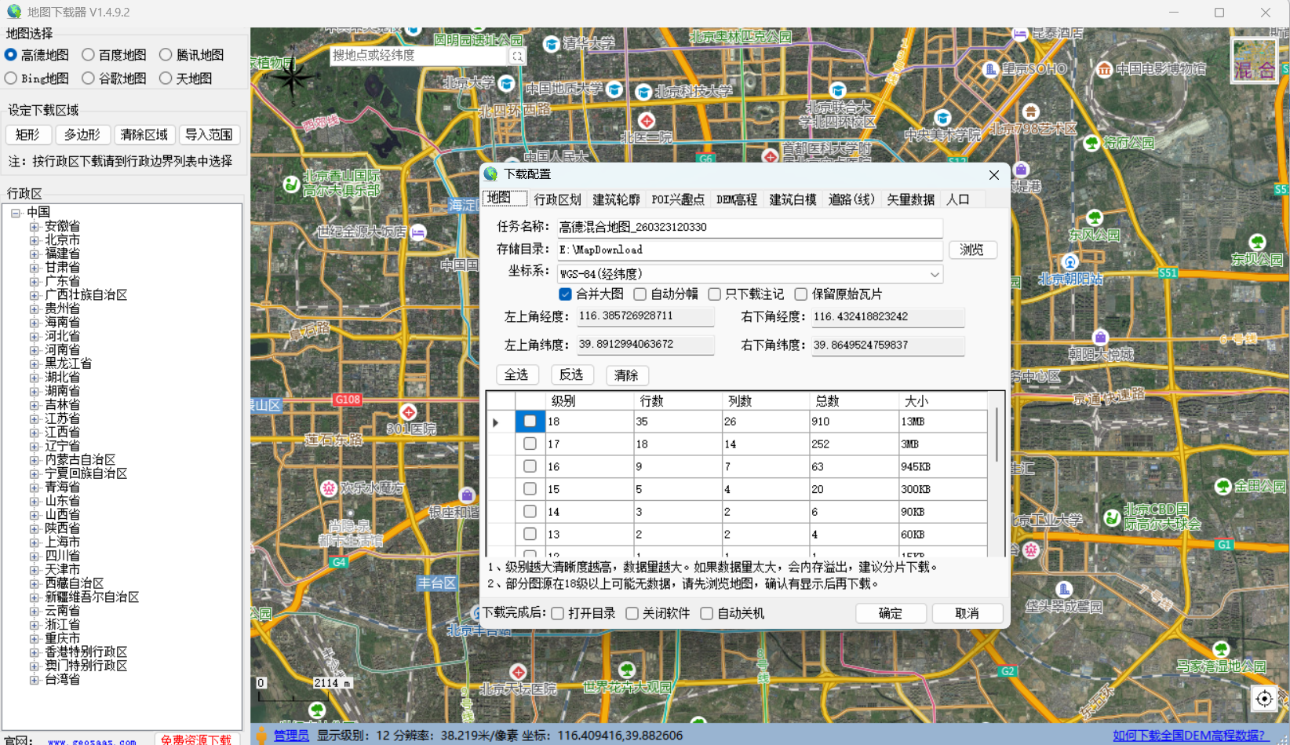The height and width of the screenshot is (745, 1290).
Task: Expand the 北京市 tree node
Action: [34, 239]
